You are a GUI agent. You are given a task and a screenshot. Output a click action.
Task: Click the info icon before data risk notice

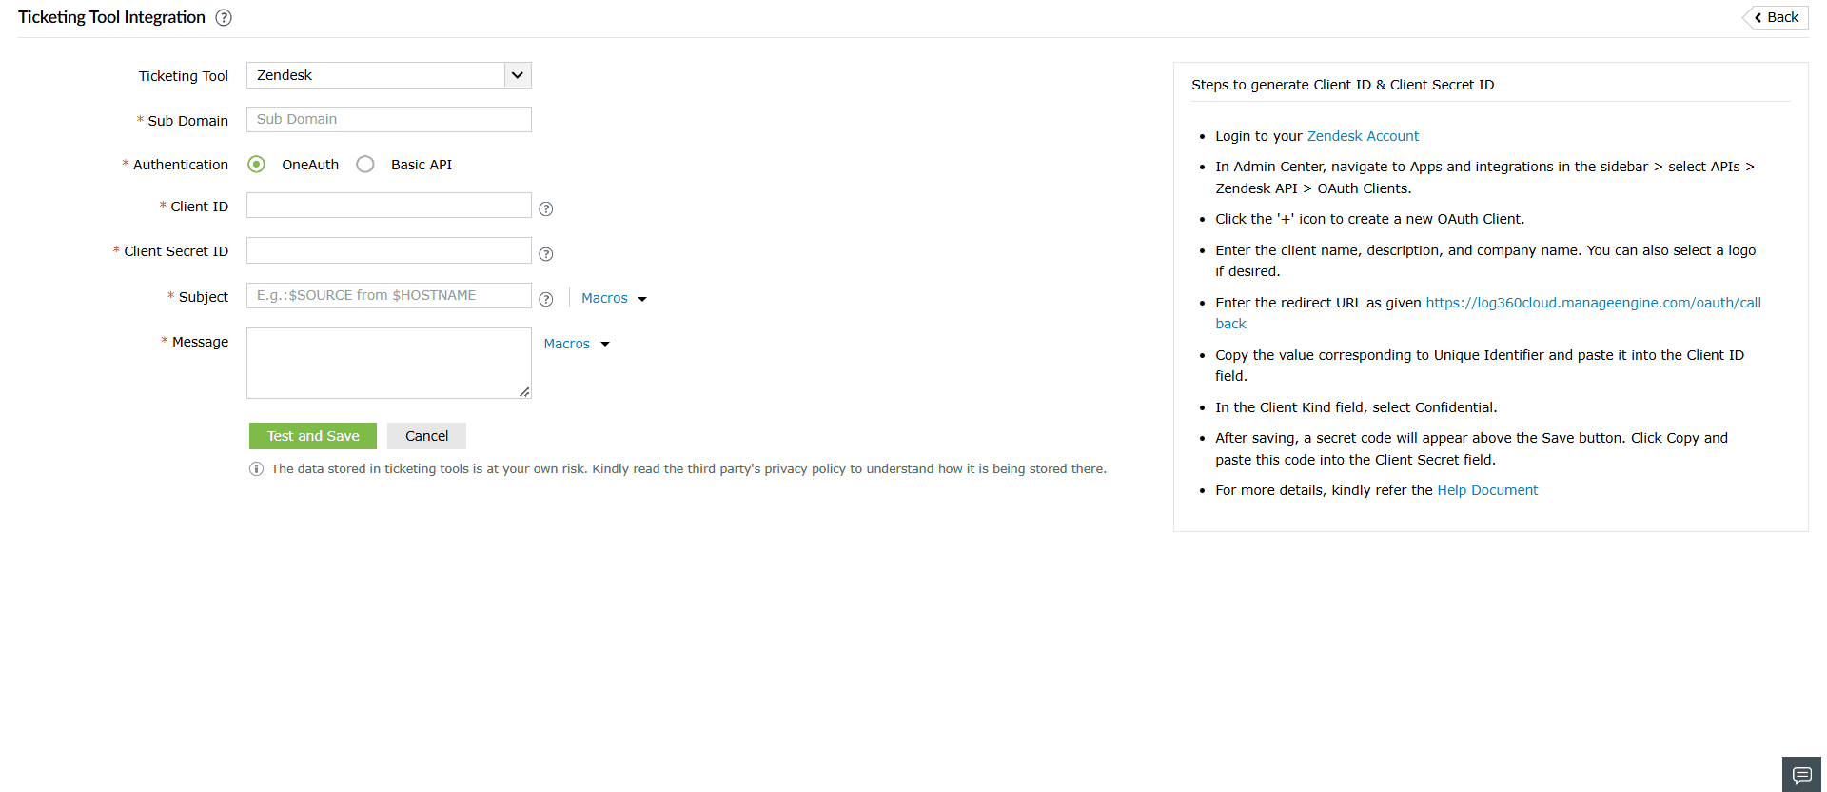pyautogui.click(x=256, y=468)
